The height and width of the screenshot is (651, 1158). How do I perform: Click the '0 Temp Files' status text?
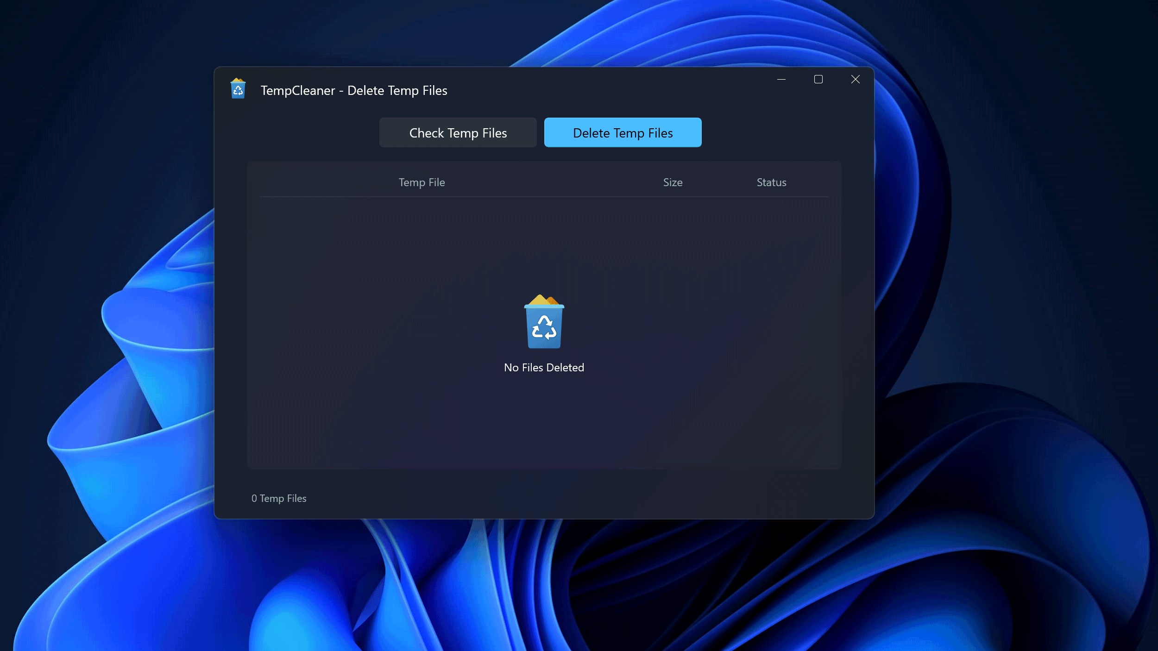[x=279, y=499]
